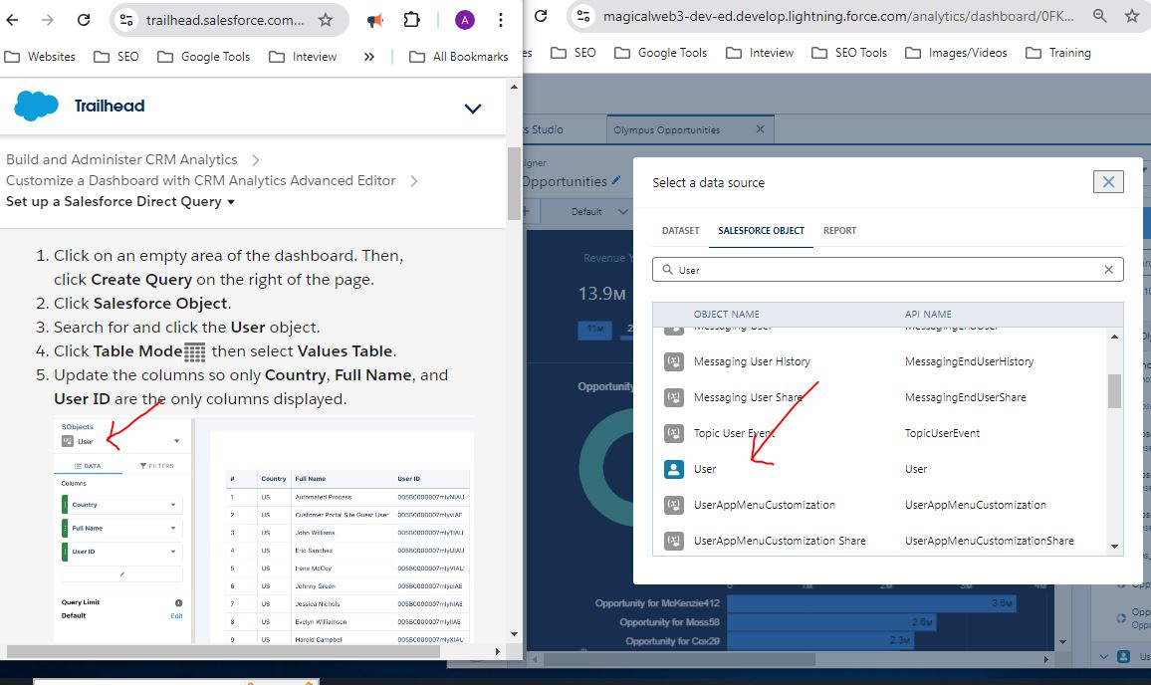Click Trailhead page horizontal scrollbar
Image resolution: width=1151 pixels, height=685 pixels.
(x=223, y=651)
